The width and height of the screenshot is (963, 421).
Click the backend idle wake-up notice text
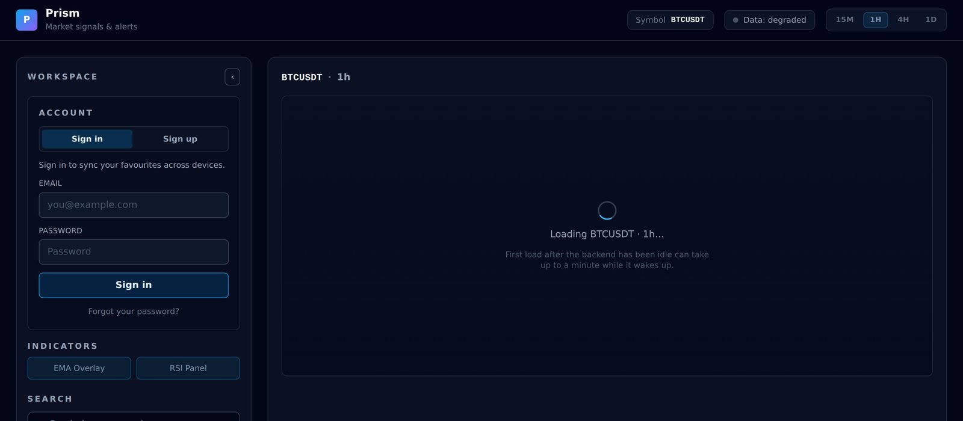click(607, 260)
